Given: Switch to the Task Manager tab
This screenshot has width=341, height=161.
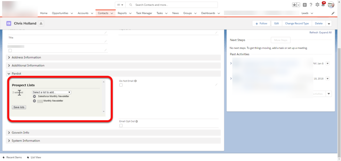Looking at the screenshot, I should (x=144, y=13).
